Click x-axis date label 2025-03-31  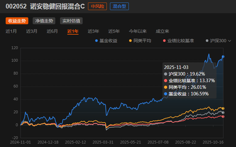pos(103,142)
